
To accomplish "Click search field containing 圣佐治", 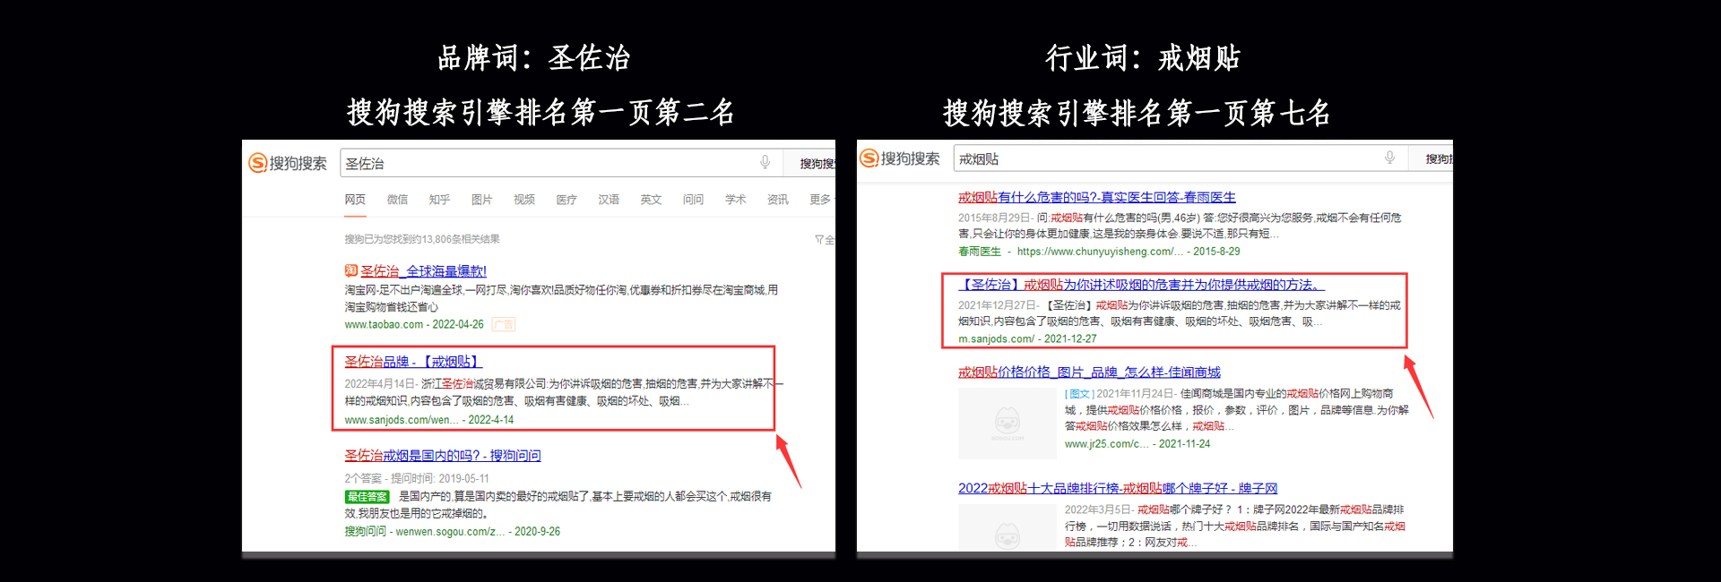I will 560,163.
